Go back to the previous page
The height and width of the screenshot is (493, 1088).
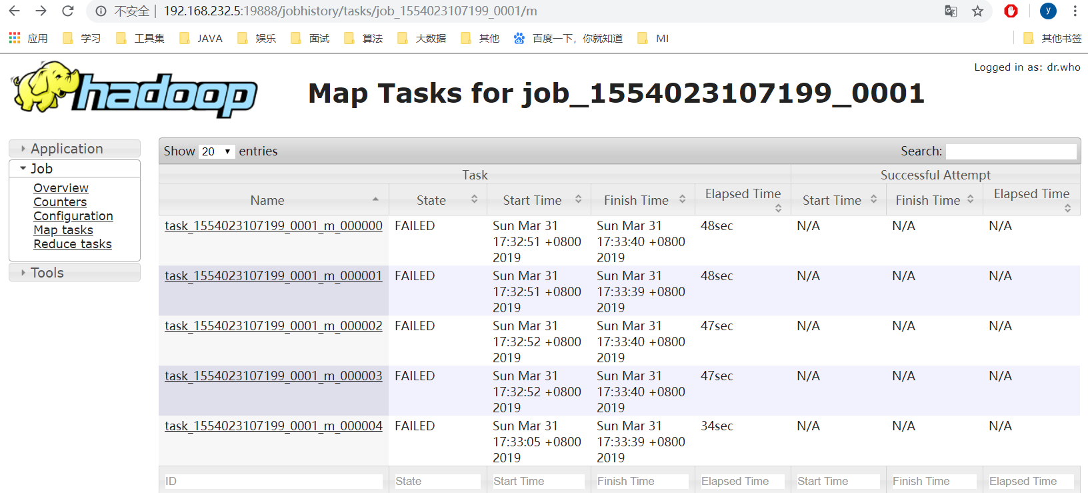pos(14,11)
